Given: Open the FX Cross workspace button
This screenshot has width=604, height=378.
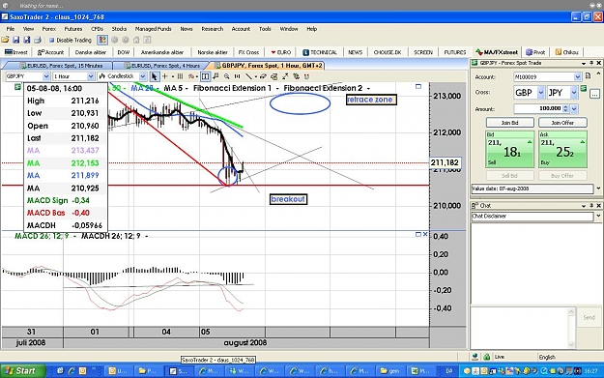Looking at the screenshot, I should [248, 52].
